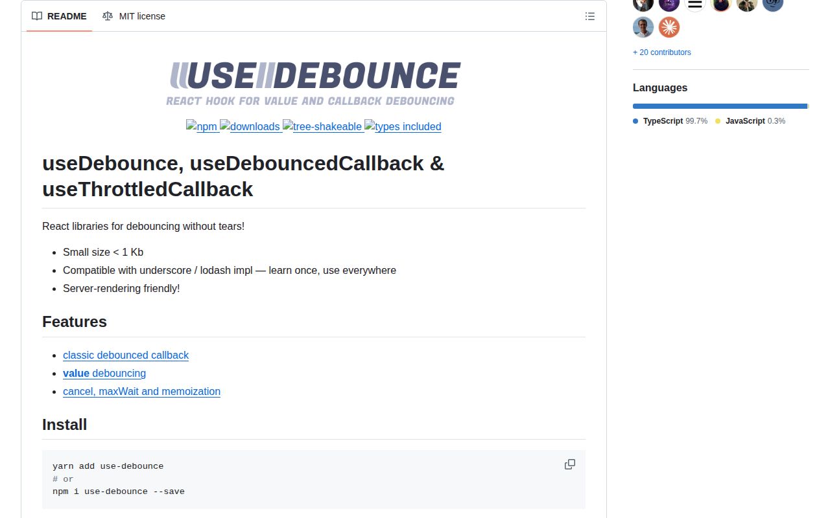Click the npm badge link
830x518 pixels.
click(202, 126)
